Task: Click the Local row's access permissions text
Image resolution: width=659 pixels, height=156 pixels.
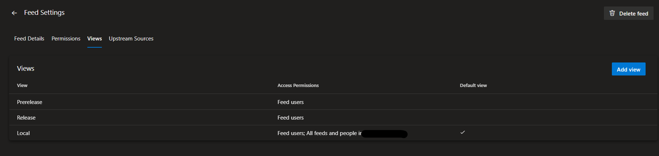Action: pos(319,133)
